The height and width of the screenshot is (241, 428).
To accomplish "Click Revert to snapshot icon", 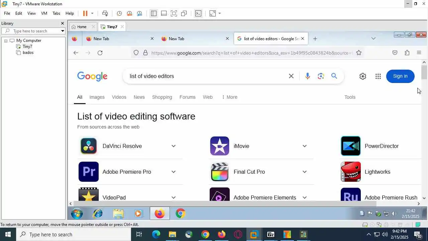I will pos(129,13).
